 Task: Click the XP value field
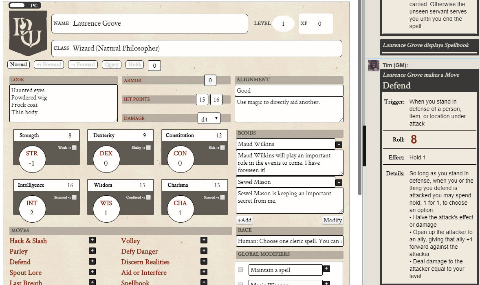coord(321,23)
